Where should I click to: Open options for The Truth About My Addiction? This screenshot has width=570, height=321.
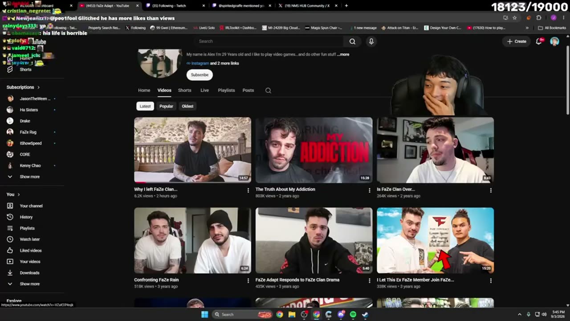tap(369, 190)
